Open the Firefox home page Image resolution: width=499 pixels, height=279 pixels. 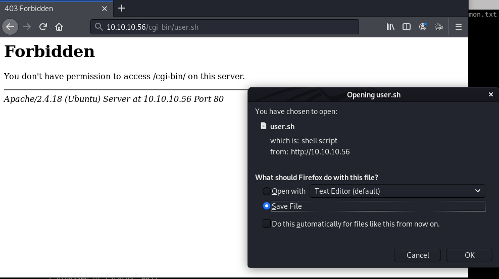tap(59, 27)
